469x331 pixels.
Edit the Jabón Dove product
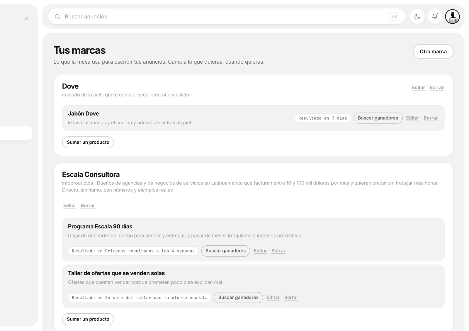pos(412,118)
